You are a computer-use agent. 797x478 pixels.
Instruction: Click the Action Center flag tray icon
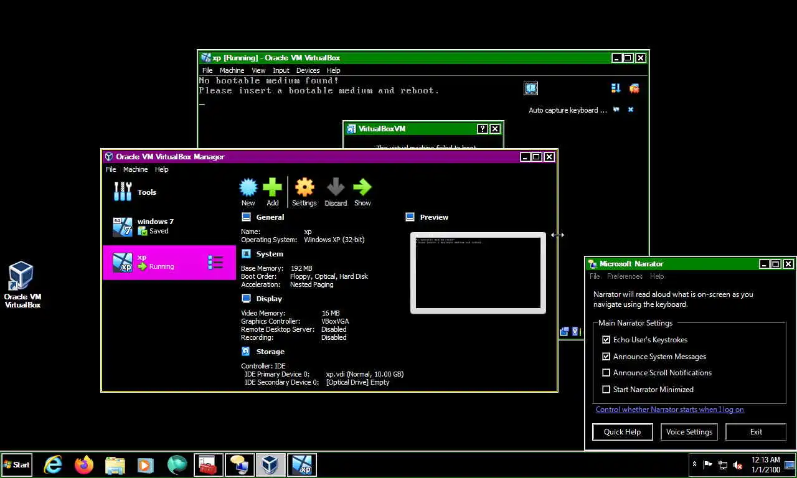(x=708, y=465)
